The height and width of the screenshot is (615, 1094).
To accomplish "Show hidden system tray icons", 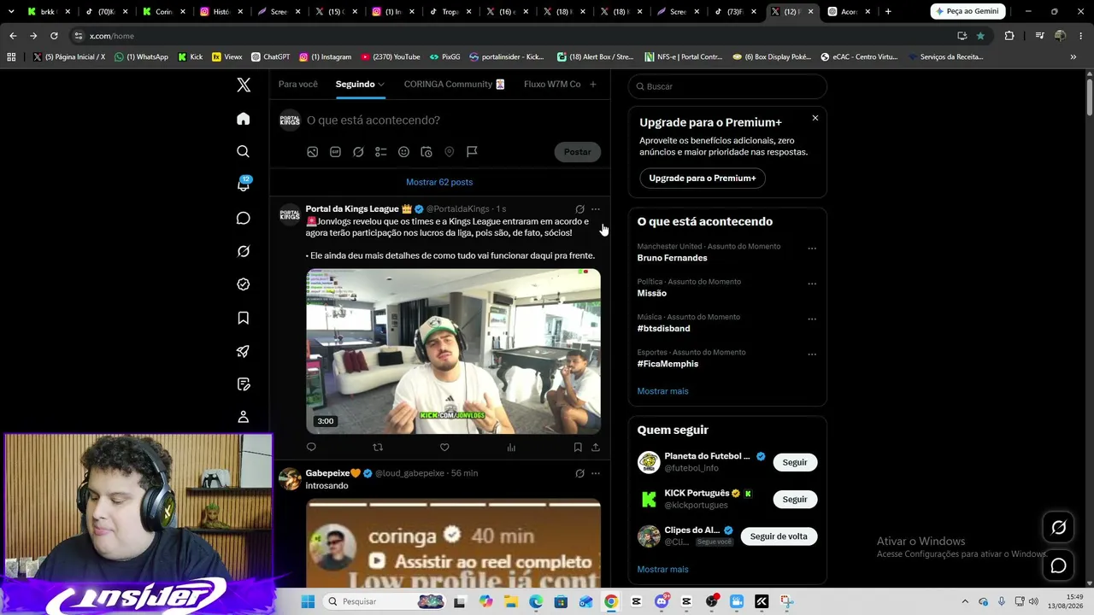I will point(965,601).
